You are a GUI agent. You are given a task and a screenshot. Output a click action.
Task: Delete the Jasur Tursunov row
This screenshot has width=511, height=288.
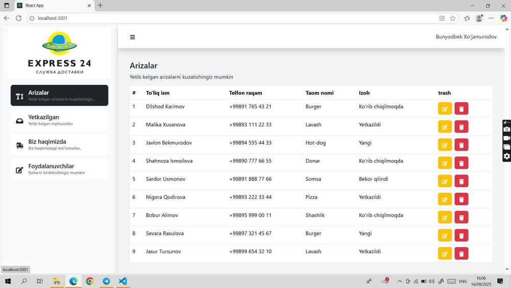(461, 253)
